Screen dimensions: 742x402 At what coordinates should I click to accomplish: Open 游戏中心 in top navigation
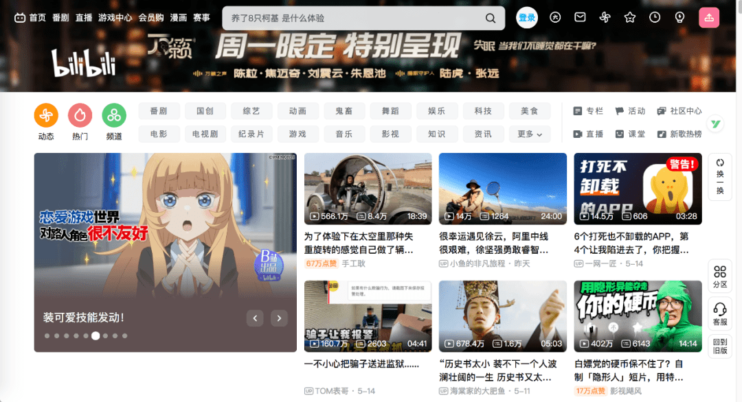pyautogui.click(x=115, y=18)
